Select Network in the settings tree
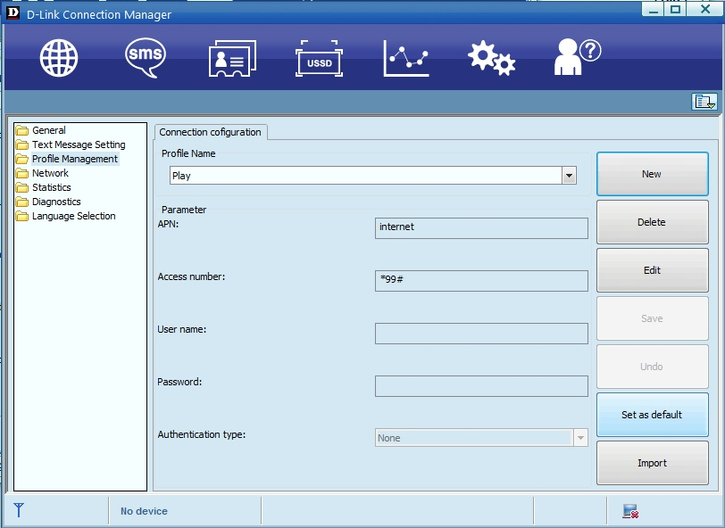This screenshot has width=725, height=528. pyautogui.click(x=50, y=173)
